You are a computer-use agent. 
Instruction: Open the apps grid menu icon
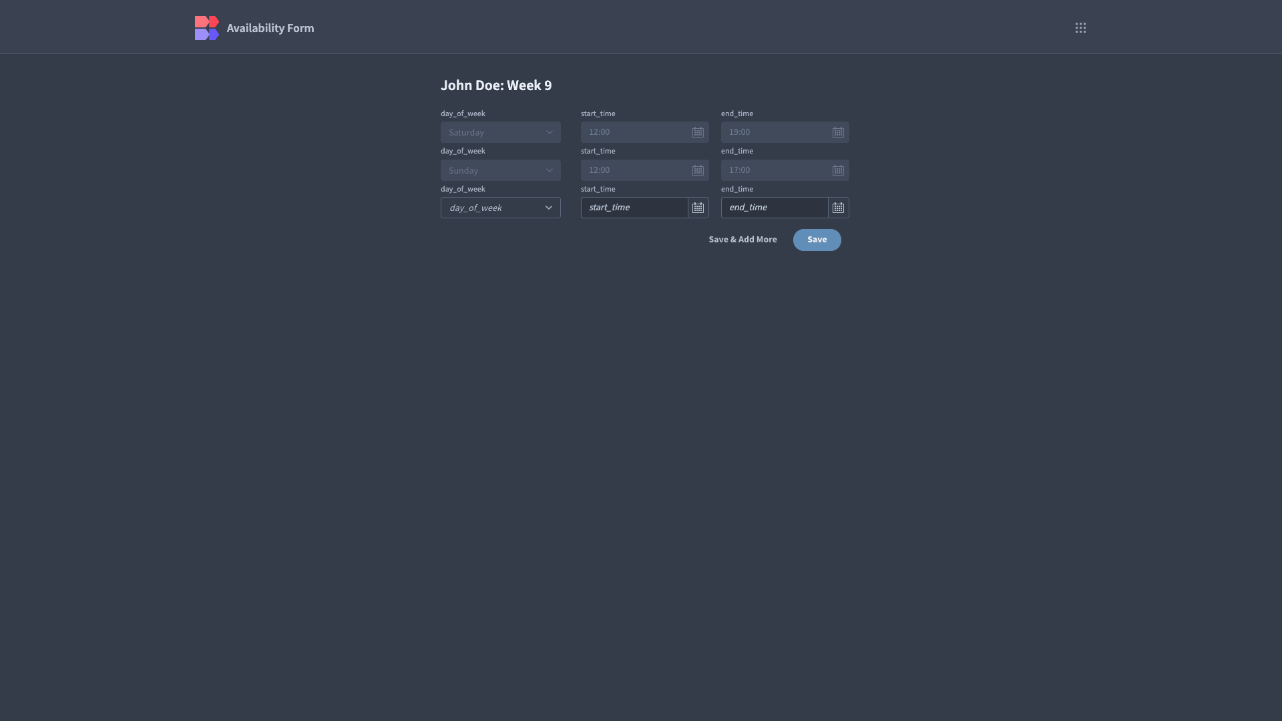point(1080,28)
